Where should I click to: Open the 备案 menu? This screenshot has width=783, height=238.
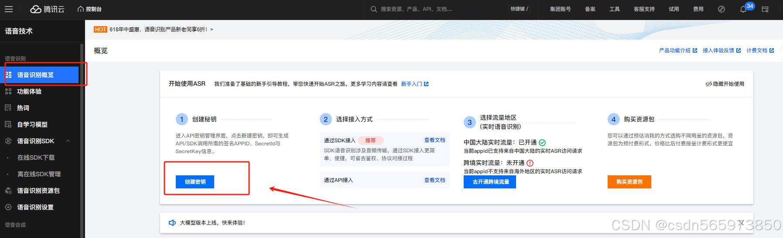coord(590,9)
